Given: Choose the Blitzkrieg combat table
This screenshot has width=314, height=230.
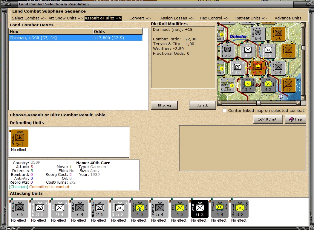Looking at the screenshot, I should (x=164, y=105).
